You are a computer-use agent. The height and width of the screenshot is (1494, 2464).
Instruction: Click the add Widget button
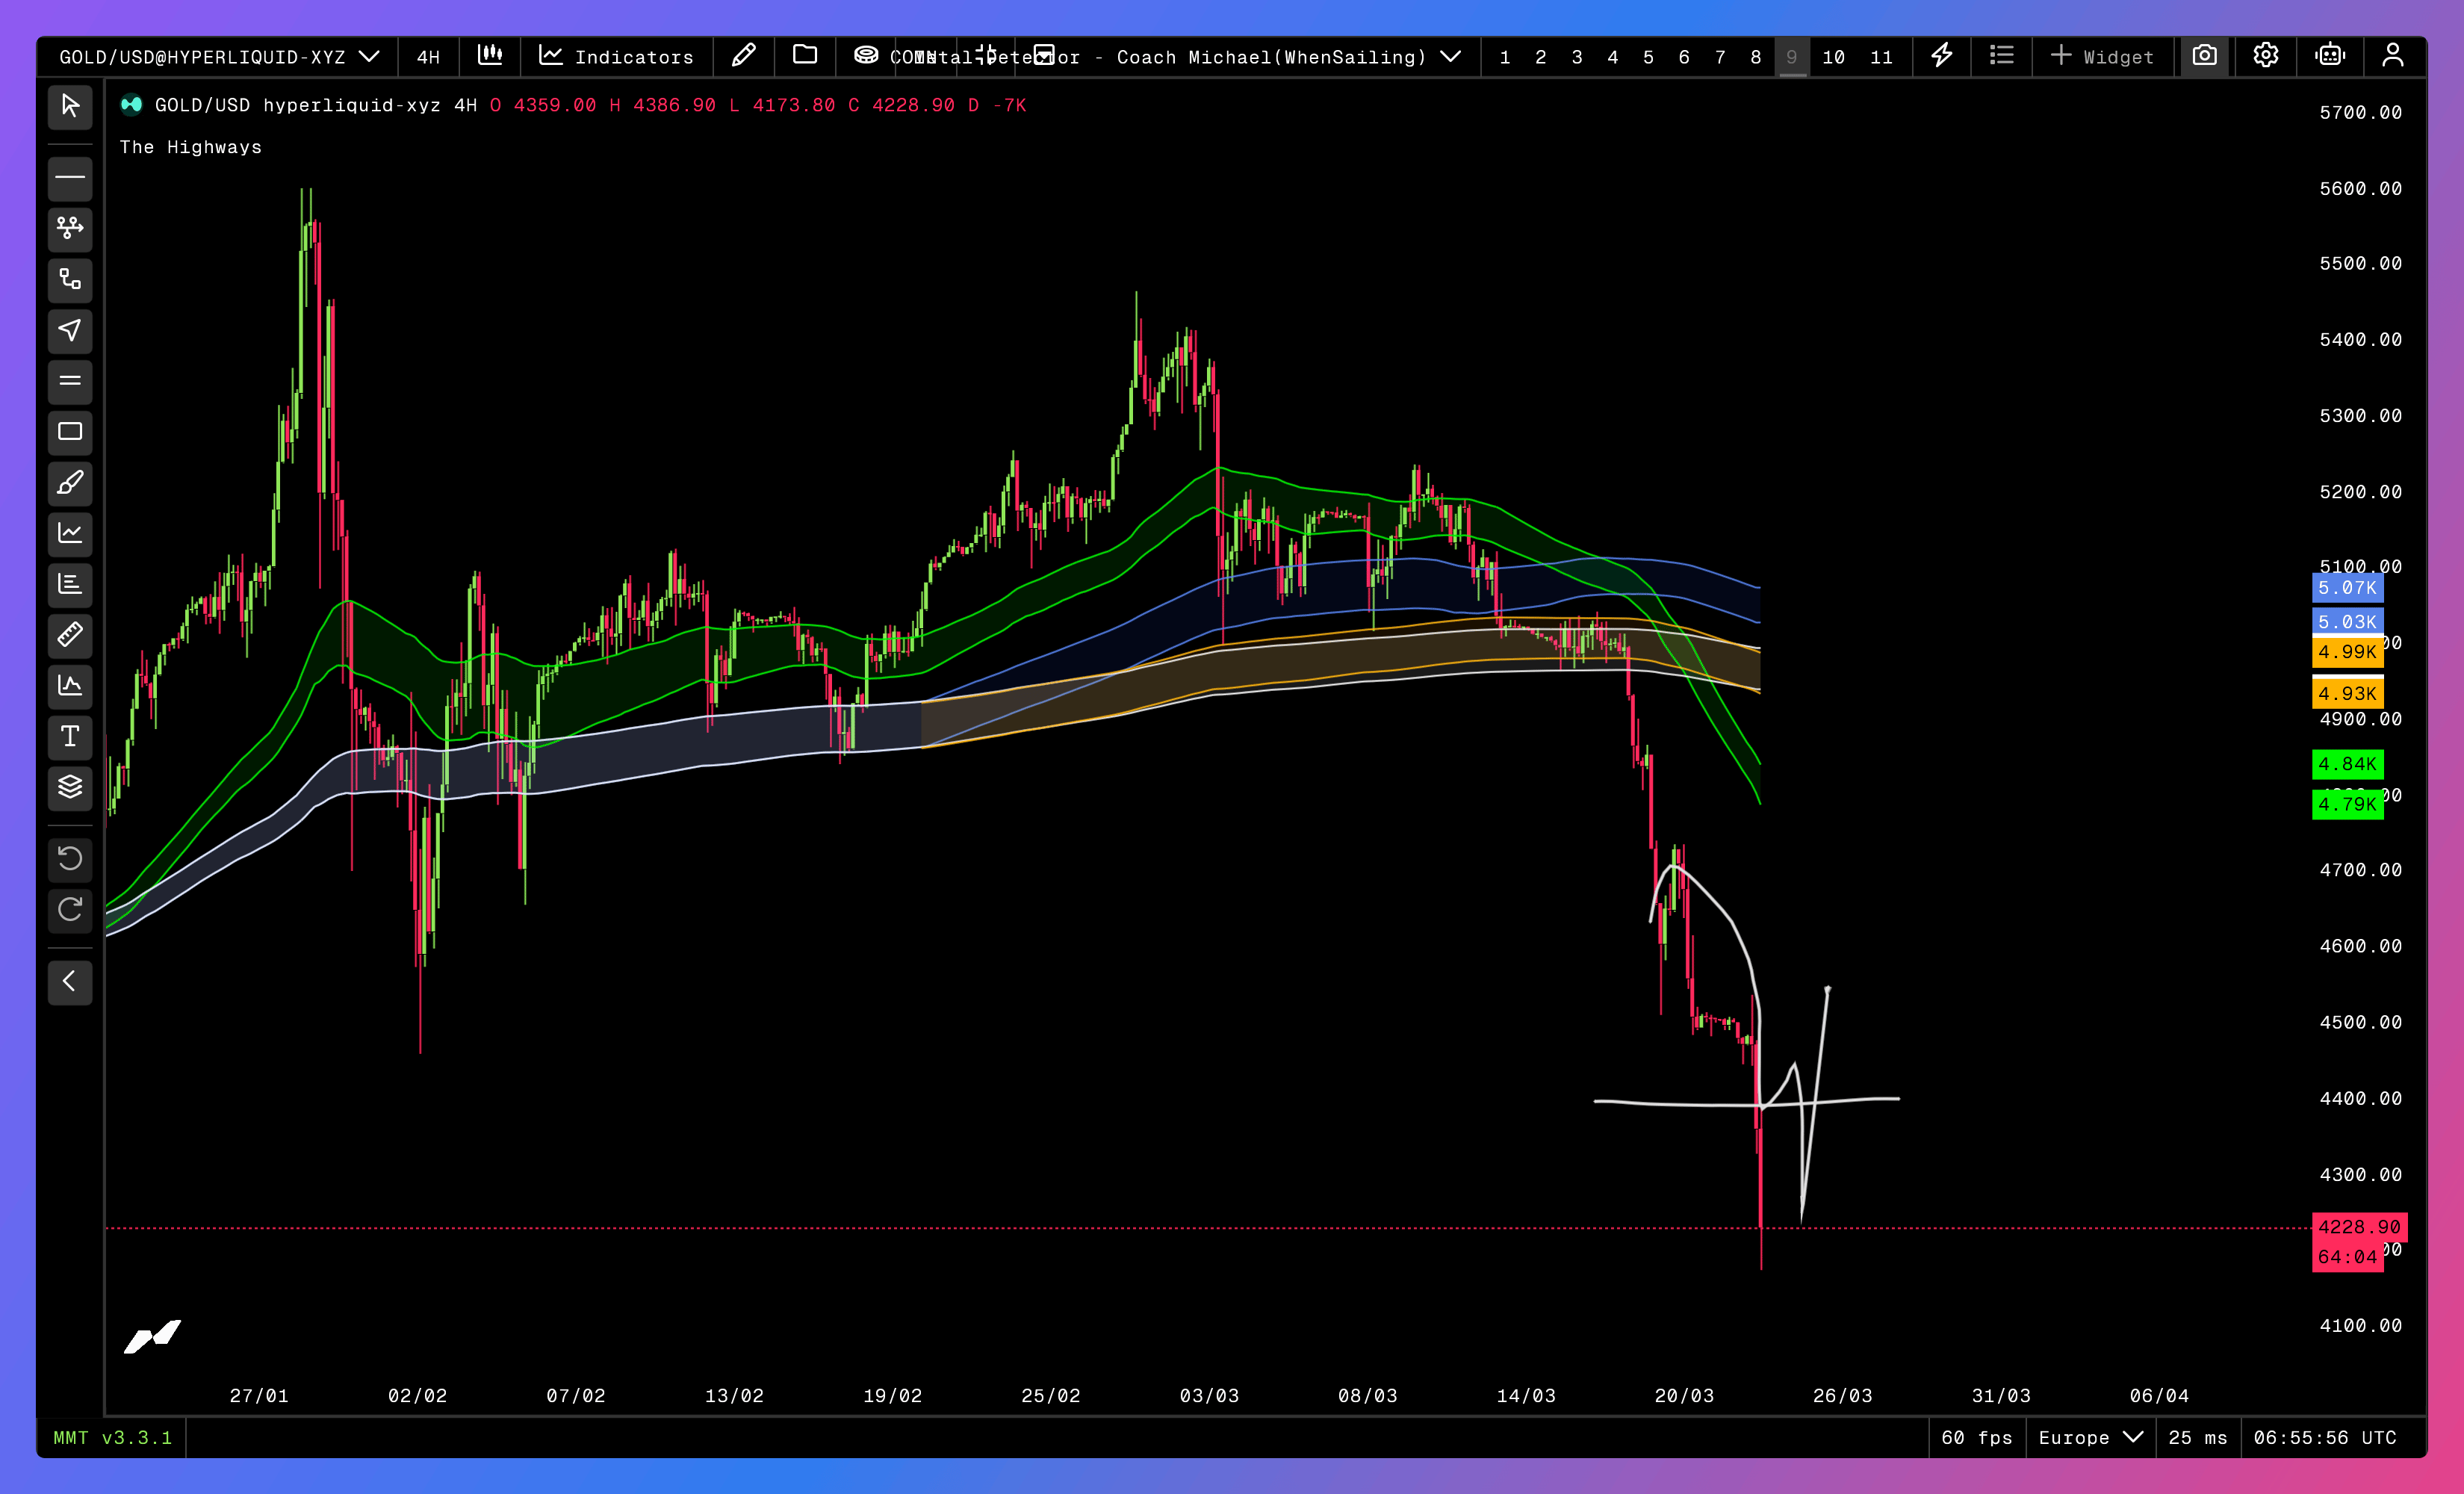(2102, 57)
